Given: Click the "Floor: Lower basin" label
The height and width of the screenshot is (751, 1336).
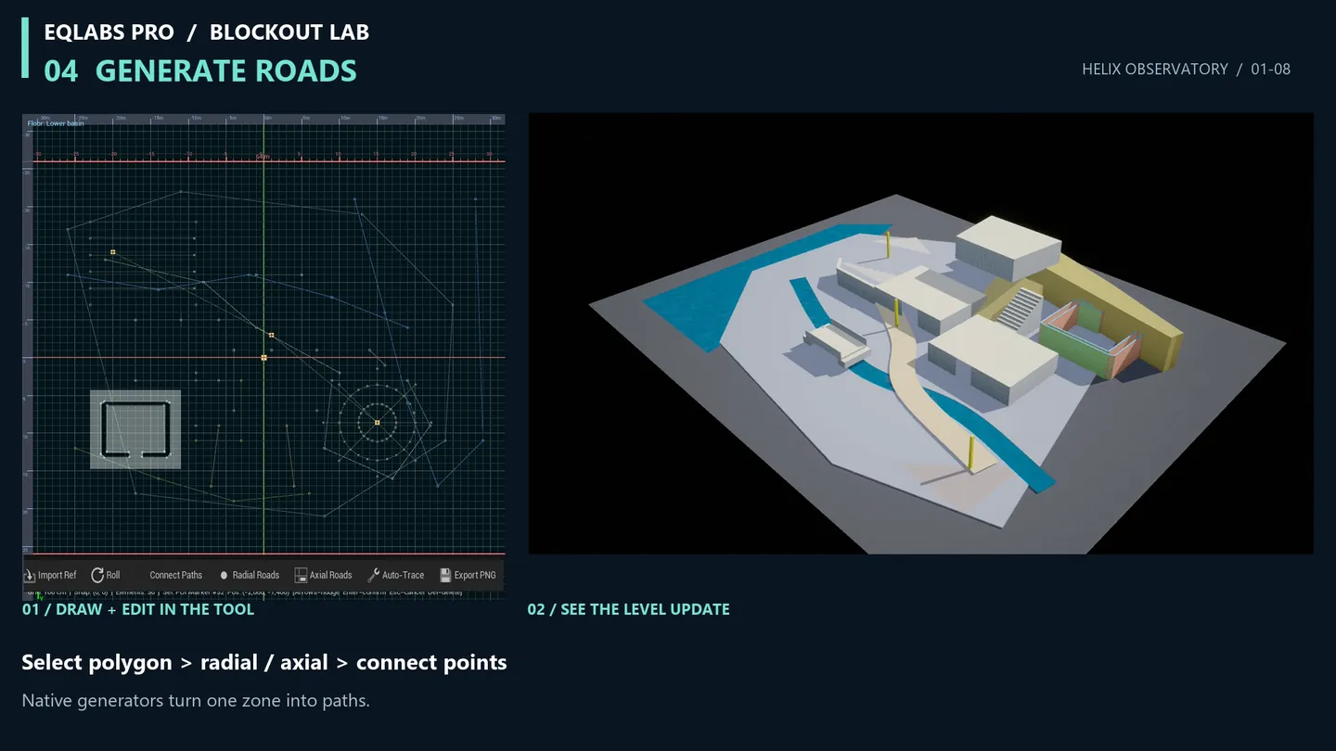Looking at the screenshot, I should (x=56, y=123).
